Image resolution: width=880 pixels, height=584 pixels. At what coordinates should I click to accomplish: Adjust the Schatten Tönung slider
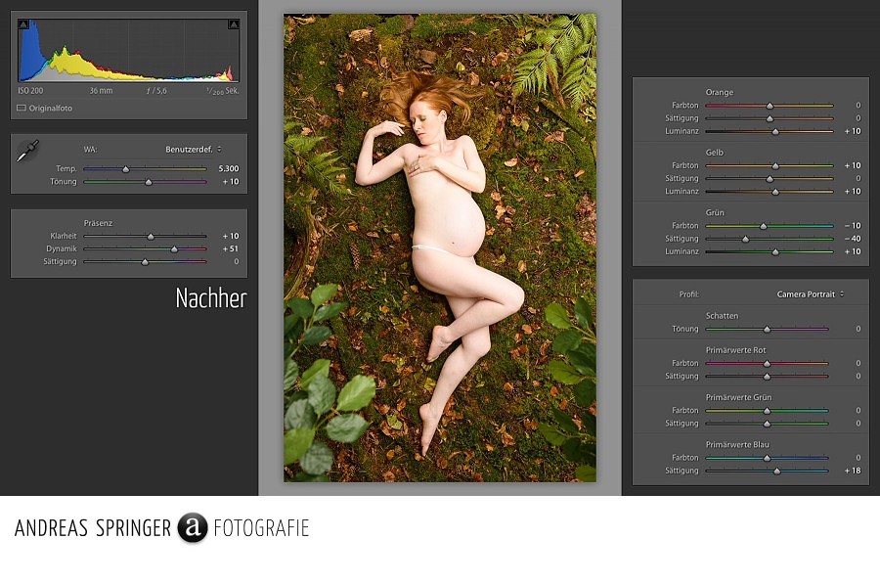point(767,329)
